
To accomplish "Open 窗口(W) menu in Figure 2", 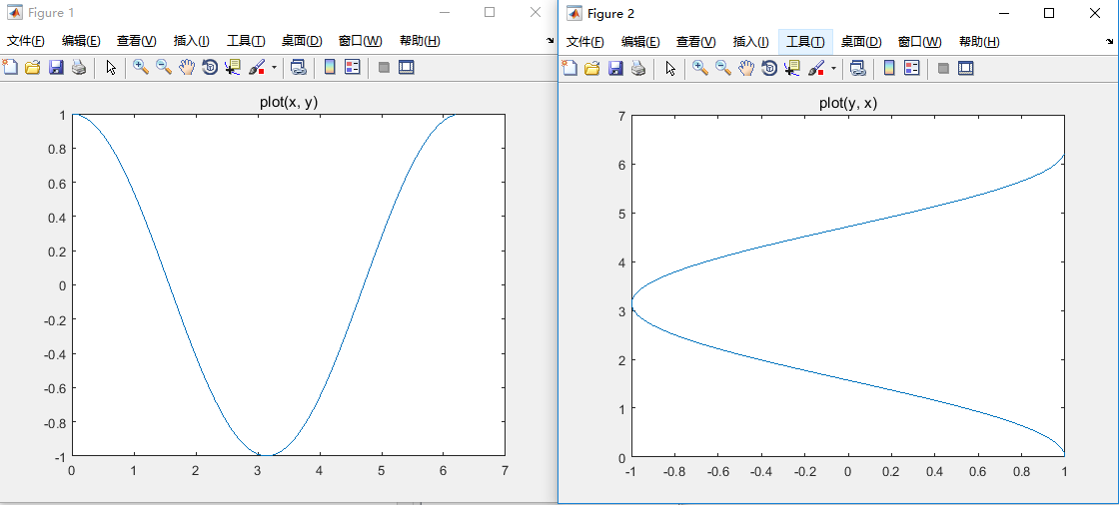I will click(920, 42).
